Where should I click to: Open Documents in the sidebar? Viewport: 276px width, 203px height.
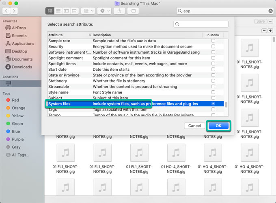(22, 59)
